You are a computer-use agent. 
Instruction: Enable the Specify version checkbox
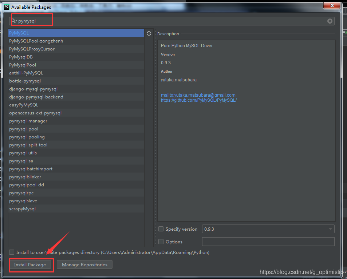[x=161, y=229]
